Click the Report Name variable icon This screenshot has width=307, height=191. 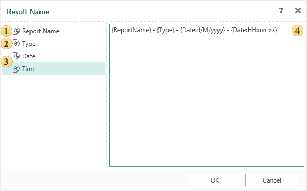[17, 31]
